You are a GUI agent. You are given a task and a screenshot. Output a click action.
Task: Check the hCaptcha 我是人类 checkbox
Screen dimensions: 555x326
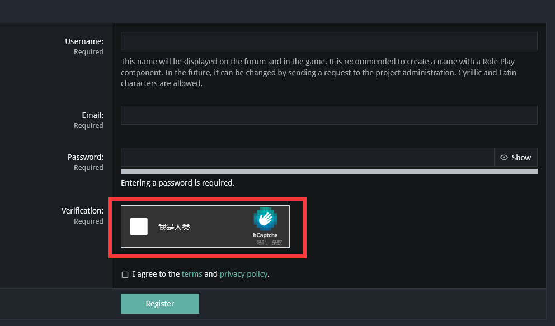click(x=139, y=226)
